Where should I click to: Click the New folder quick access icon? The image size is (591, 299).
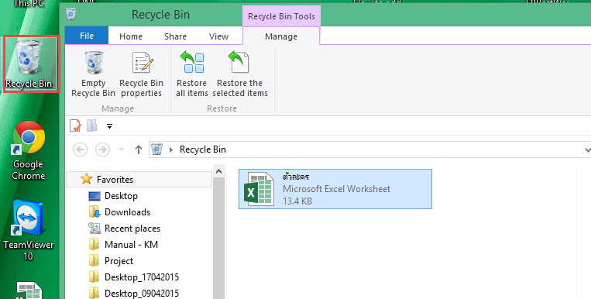click(x=92, y=126)
